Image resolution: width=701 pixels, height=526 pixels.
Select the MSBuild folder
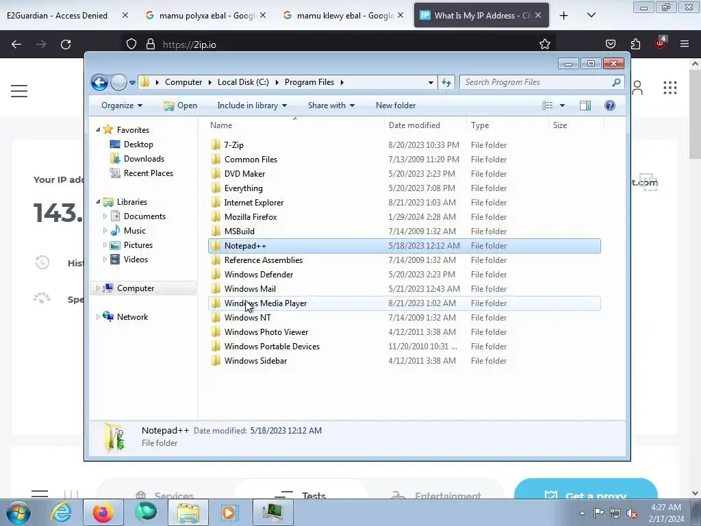pos(239,231)
